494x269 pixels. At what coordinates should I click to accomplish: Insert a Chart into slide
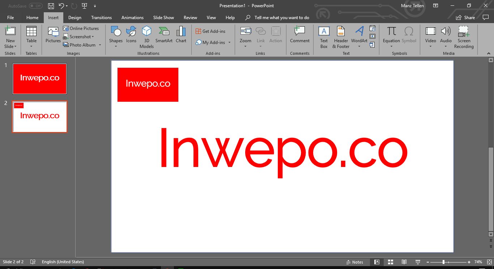[181, 35]
